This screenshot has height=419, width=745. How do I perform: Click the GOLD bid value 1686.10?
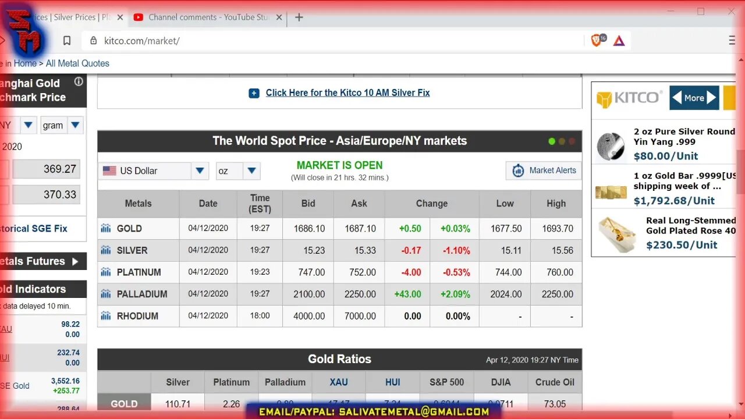click(x=310, y=229)
